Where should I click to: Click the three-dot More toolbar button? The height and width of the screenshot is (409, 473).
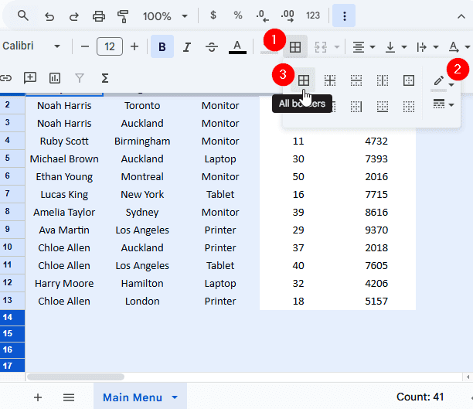[344, 15]
